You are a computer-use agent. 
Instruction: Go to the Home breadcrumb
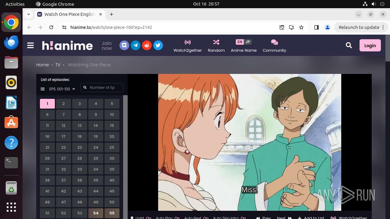42,65
